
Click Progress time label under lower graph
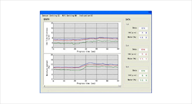tap(86, 83)
